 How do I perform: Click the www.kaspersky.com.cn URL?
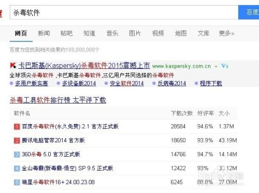[181, 66]
